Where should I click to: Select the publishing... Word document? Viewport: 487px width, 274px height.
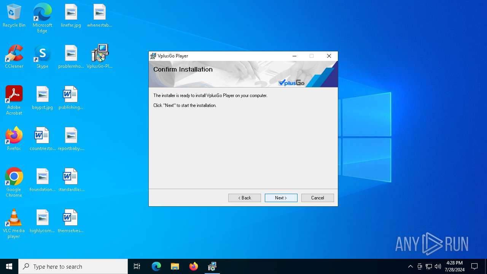tap(71, 98)
